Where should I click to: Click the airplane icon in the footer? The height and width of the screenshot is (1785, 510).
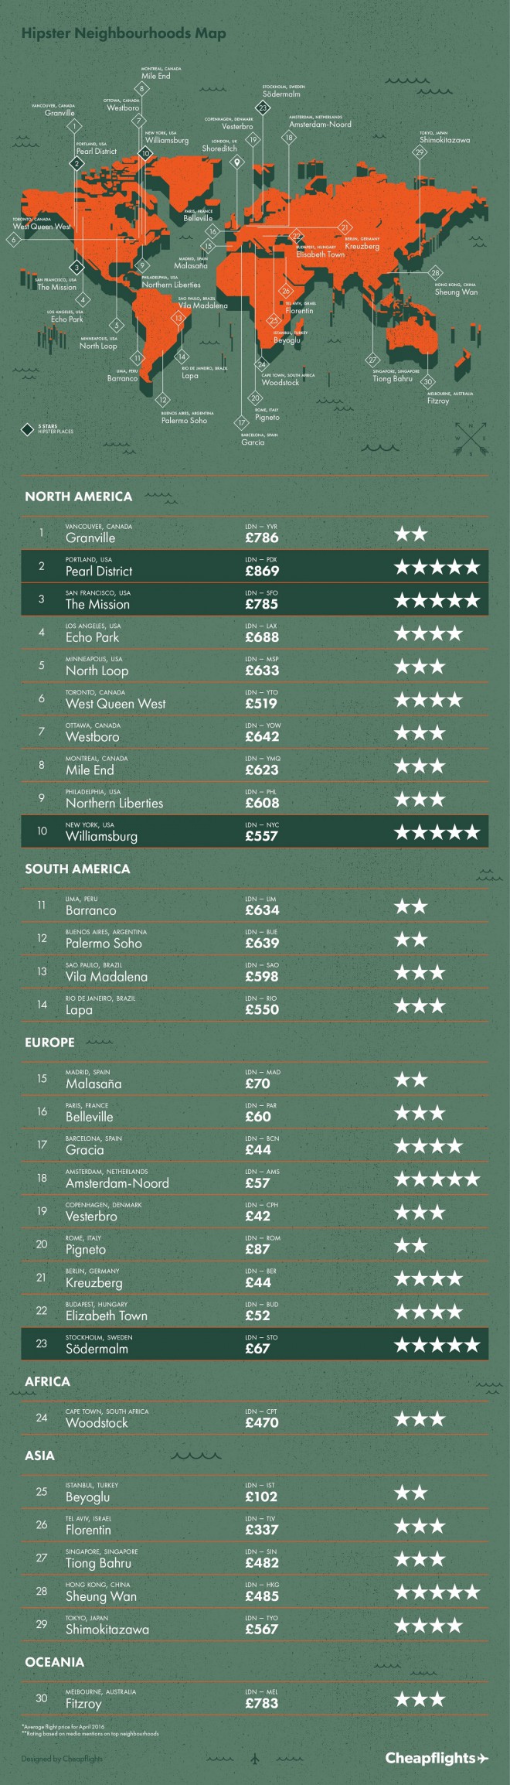pos(254,1758)
